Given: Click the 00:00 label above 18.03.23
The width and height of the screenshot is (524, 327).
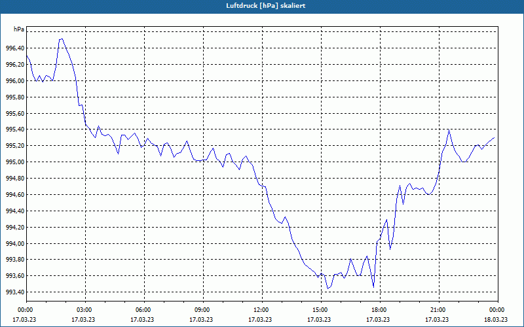Looking at the screenshot, I should pos(498,310).
